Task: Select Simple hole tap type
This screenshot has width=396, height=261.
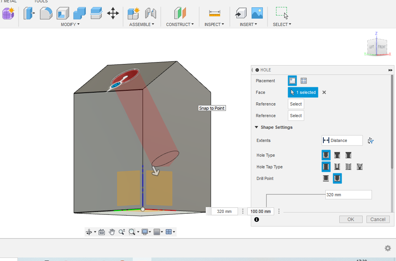Action: (x=326, y=167)
